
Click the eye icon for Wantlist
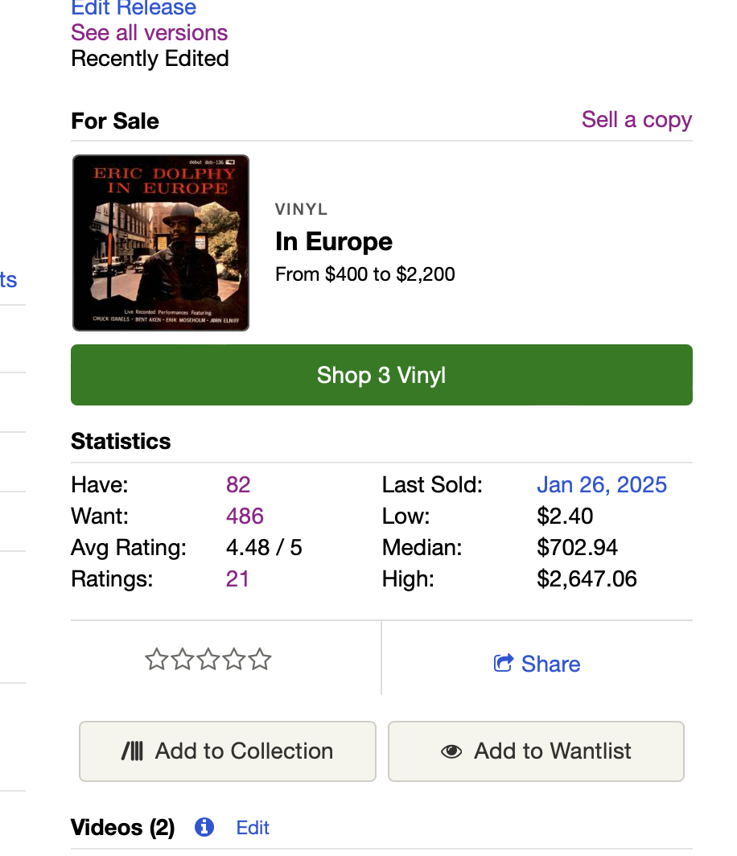[x=451, y=751]
